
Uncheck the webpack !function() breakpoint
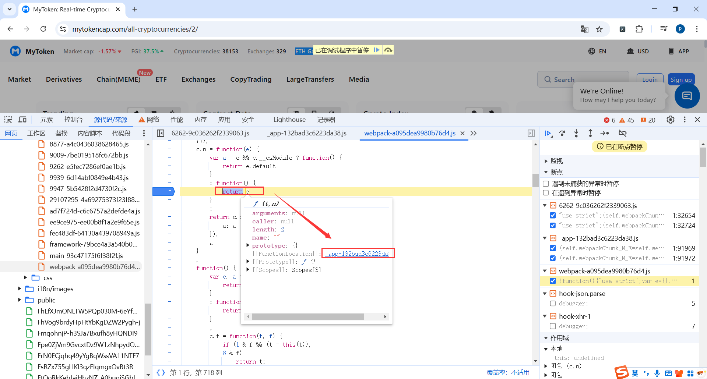click(x=553, y=281)
